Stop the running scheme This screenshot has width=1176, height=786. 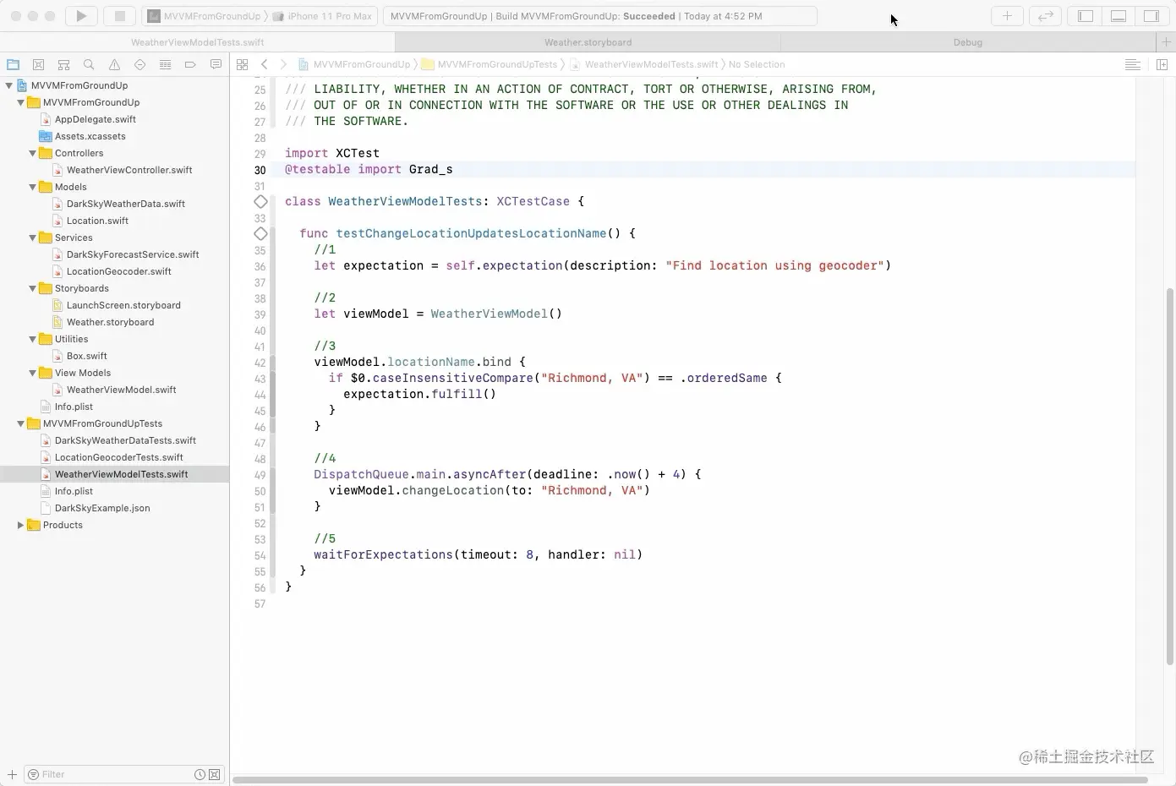(120, 15)
